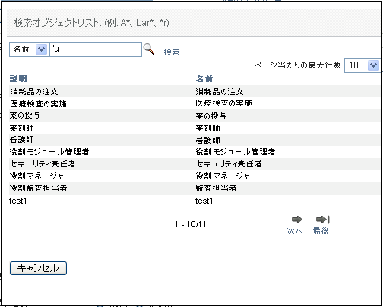Click the last page arrow icon
This screenshot has width=383, height=307.
pyautogui.click(x=323, y=220)
